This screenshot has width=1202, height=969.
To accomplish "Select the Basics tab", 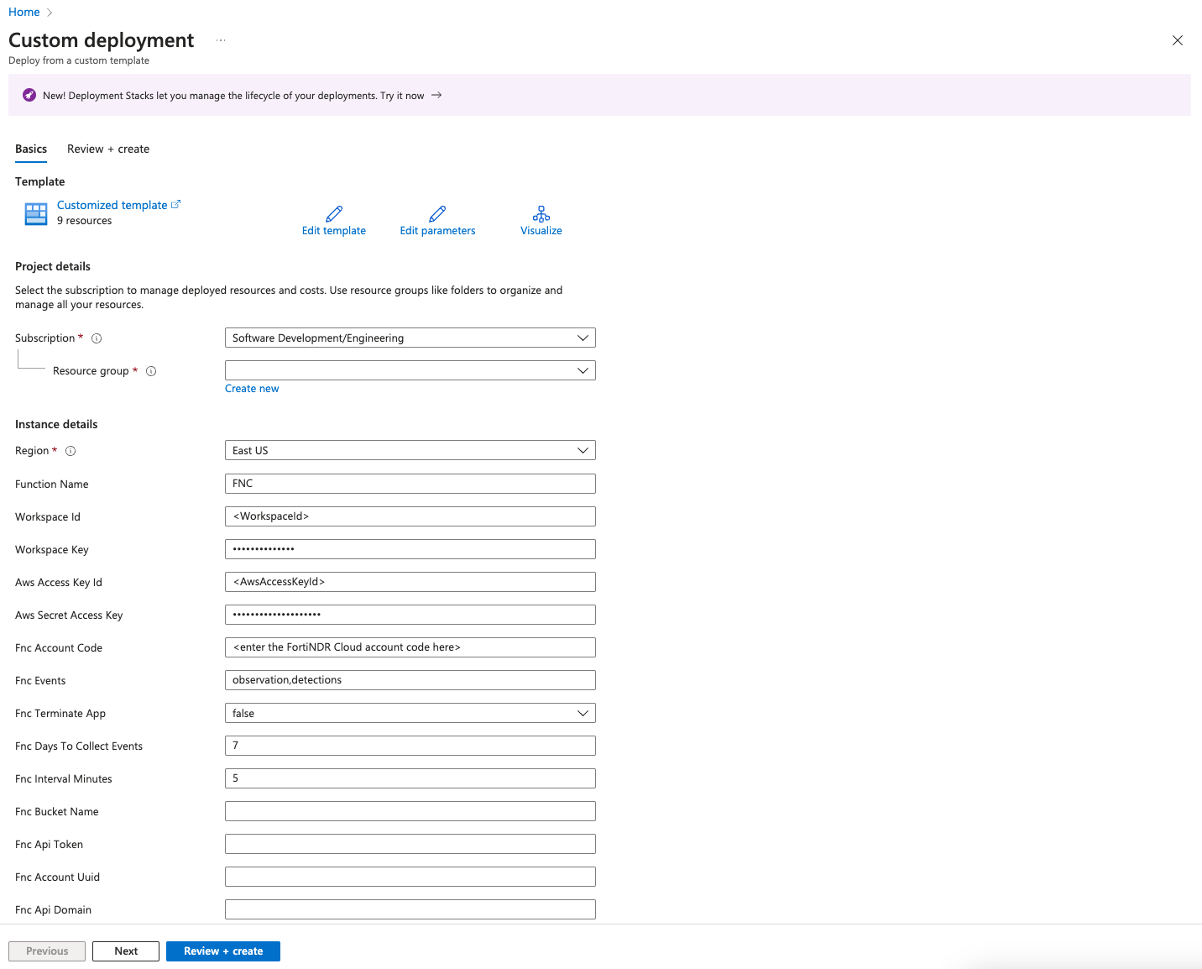I will (30, 149).
